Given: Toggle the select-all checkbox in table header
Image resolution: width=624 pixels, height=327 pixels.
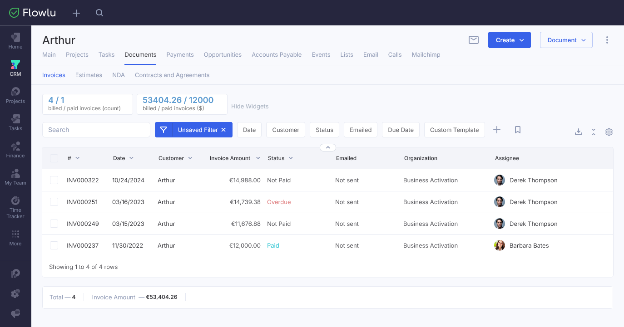Looking at the screenshot, I should pyautogui.click(x=54, y=158).
